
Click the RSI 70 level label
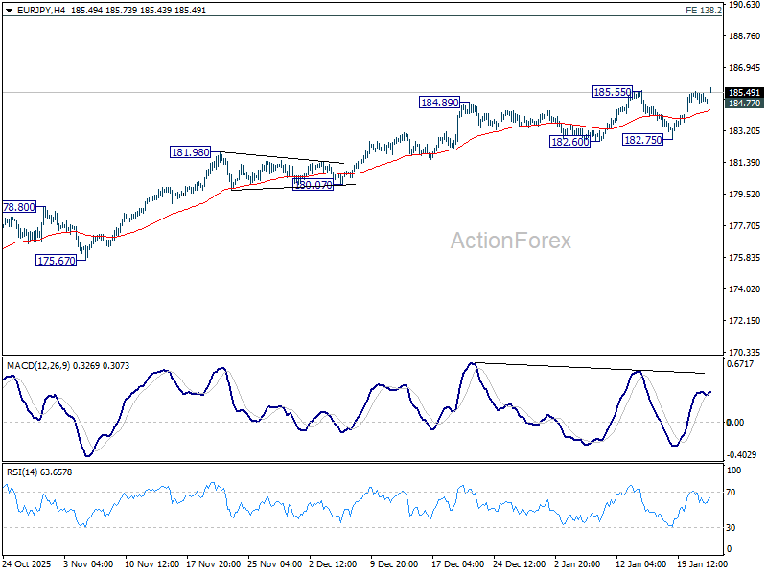[731, 493]
